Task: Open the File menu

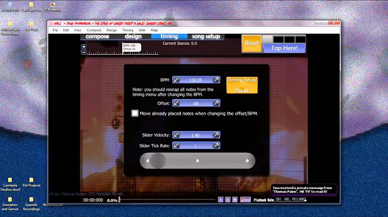Action: point(55,30)
